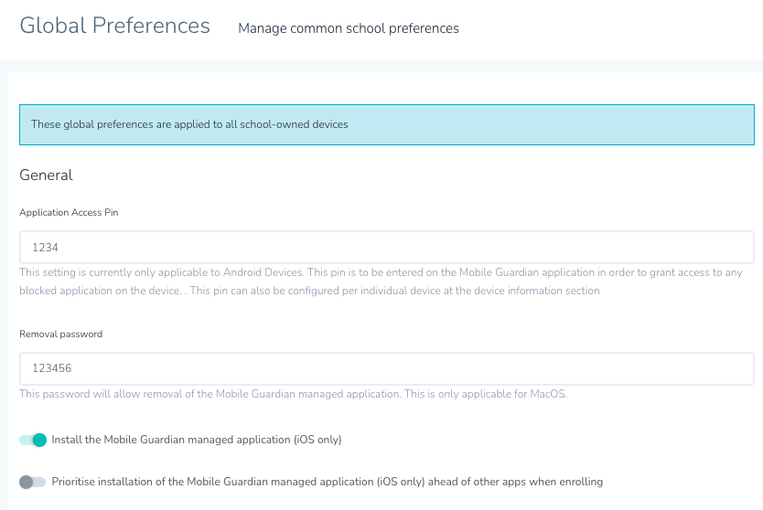
Task: Click the Global Preferences page title
Action: coord(115,26)
